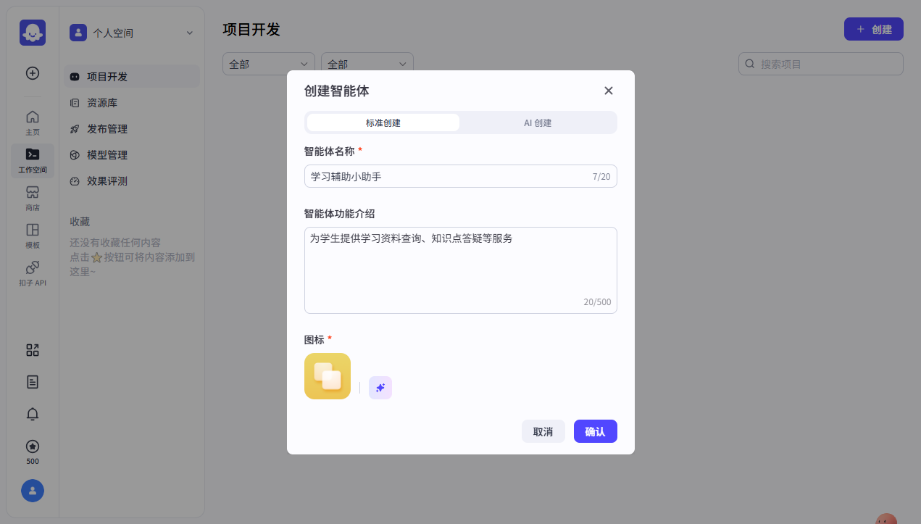This screenshot has height=524, width=921.
Task: Click the AI sparkle icon-generation button
Action: [380, 388]
